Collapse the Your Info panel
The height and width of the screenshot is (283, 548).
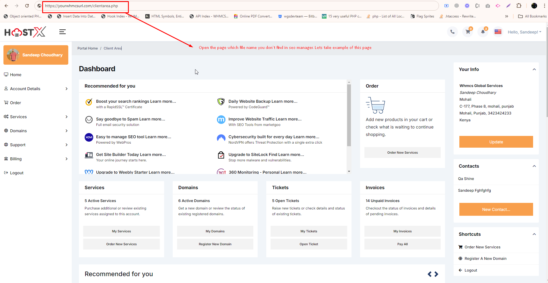click(534, 69)
